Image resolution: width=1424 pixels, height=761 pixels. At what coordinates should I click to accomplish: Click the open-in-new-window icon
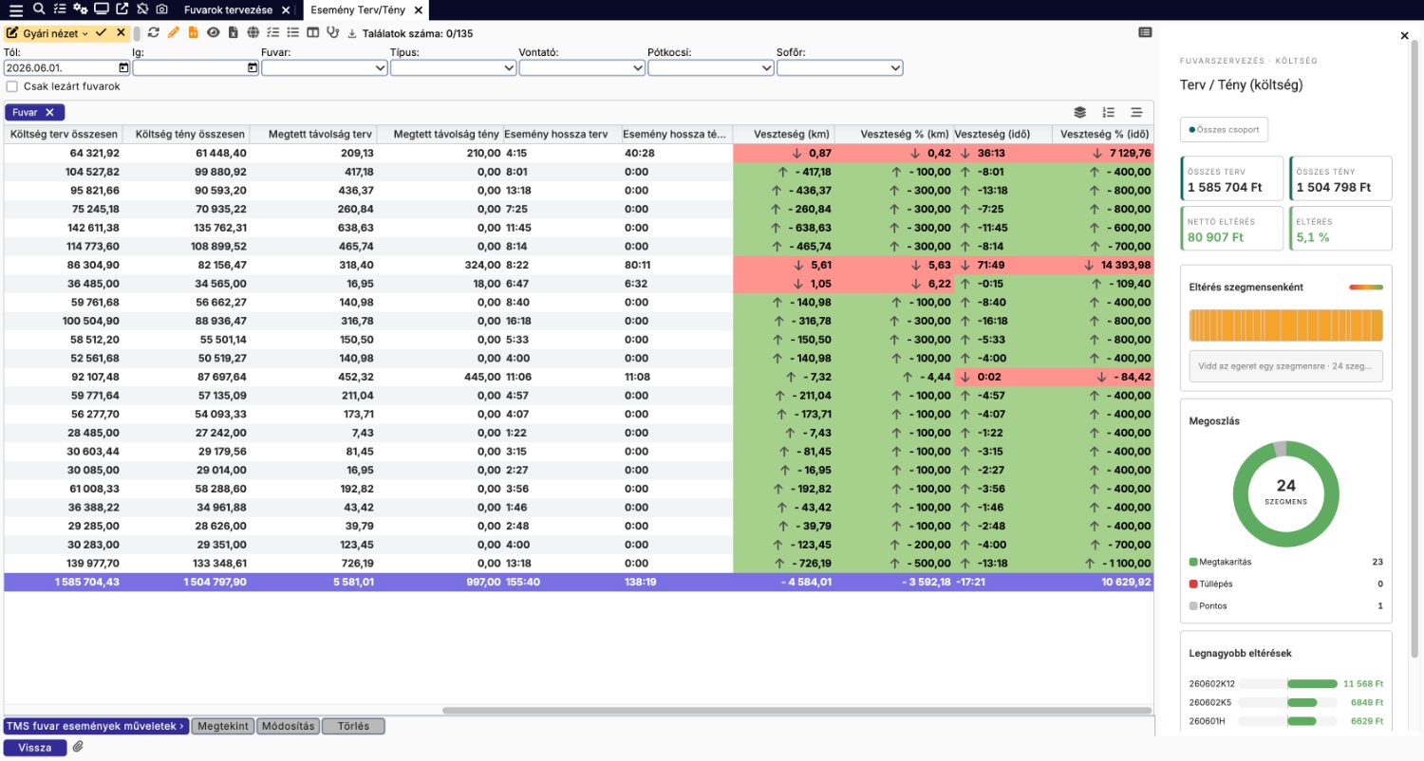tap(122, 9)
